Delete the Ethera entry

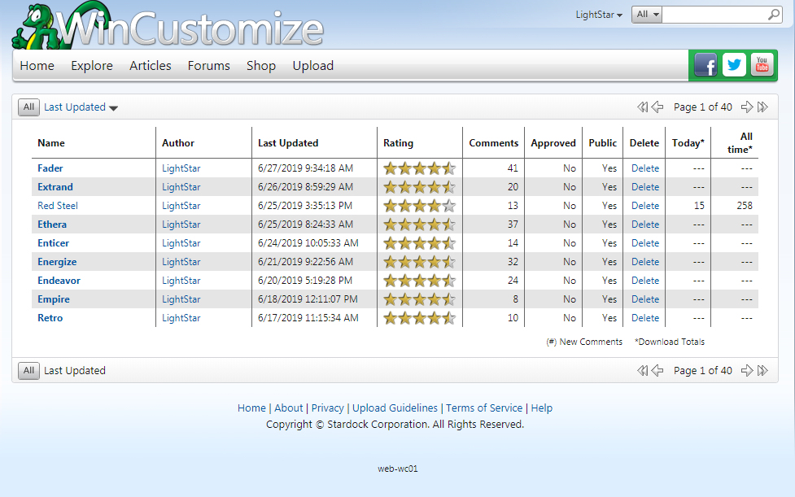[645, 225]
